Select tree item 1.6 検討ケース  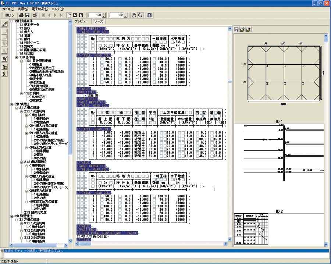tap(29, 43)
